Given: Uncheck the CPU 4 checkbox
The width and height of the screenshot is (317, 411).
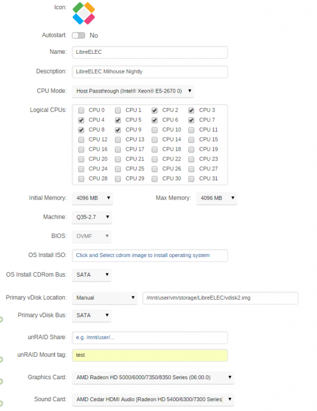Looking at the screenshot, I should pos(81,120).
